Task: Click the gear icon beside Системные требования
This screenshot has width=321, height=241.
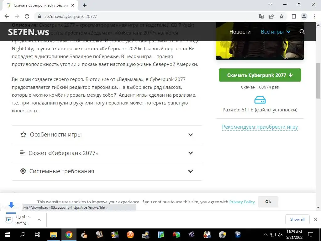Action: point(23,171)
